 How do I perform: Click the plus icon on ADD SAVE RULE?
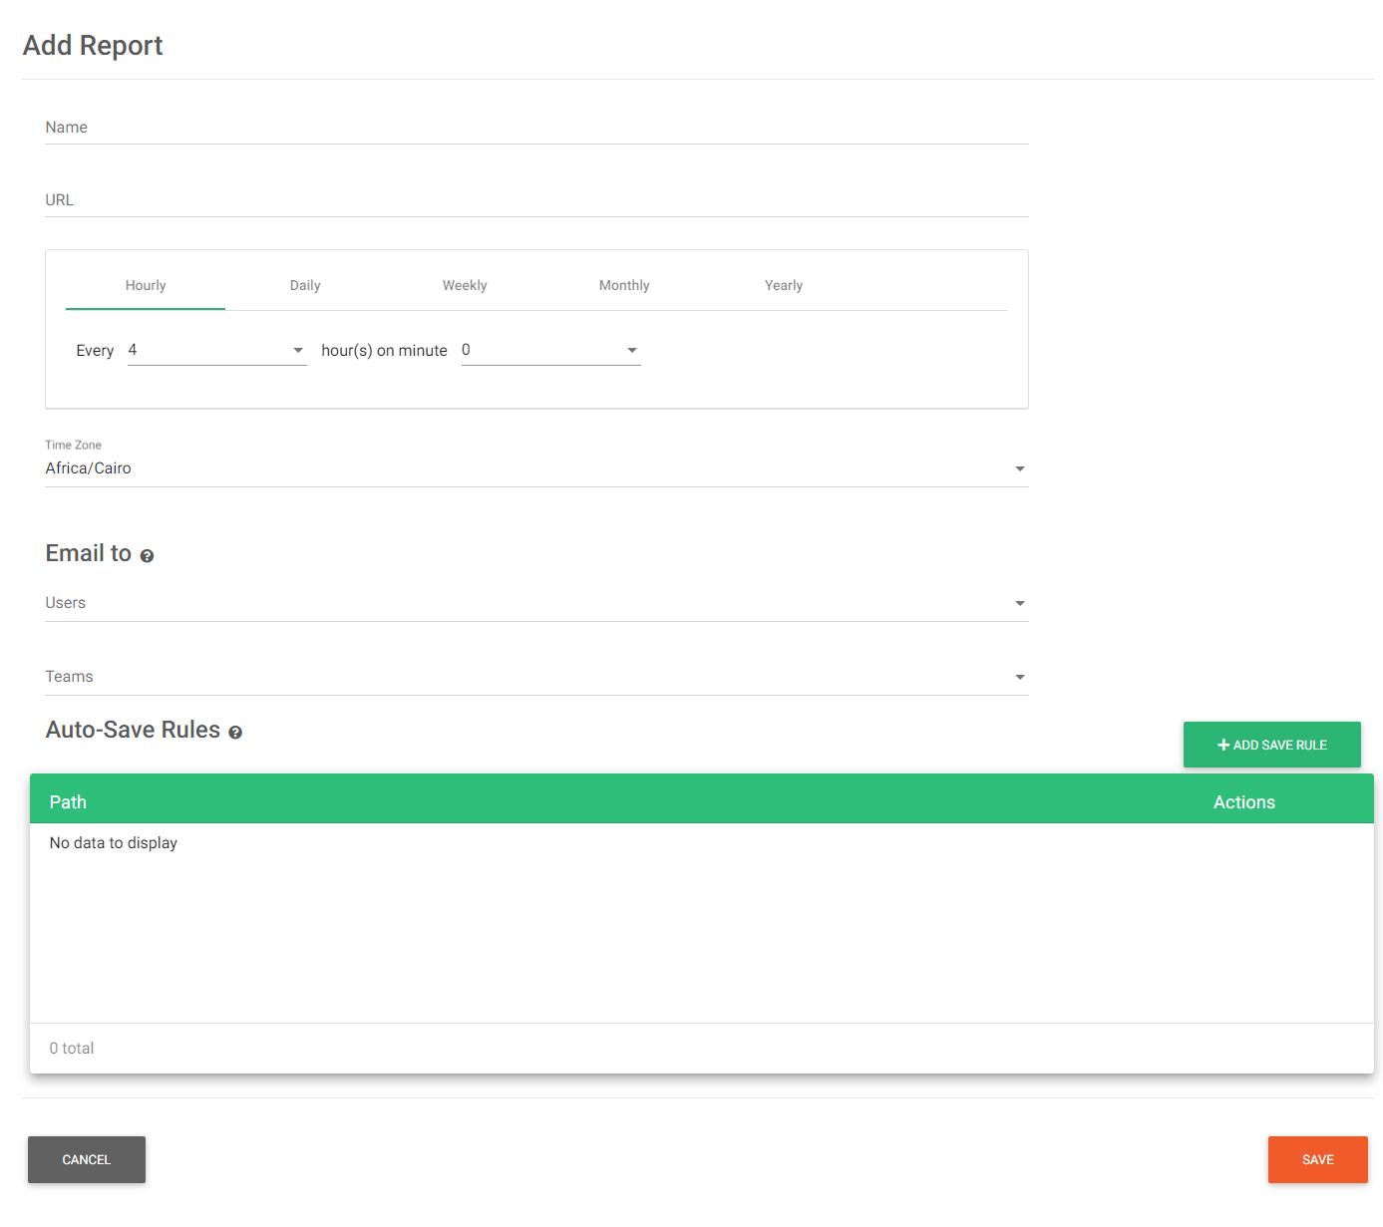point(1223,745)
